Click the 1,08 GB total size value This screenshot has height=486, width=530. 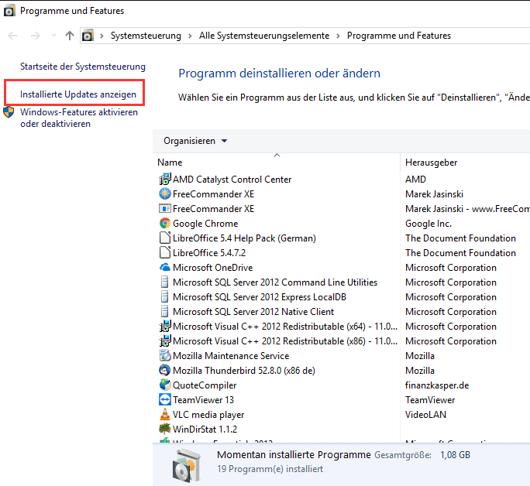coord(455,455)
